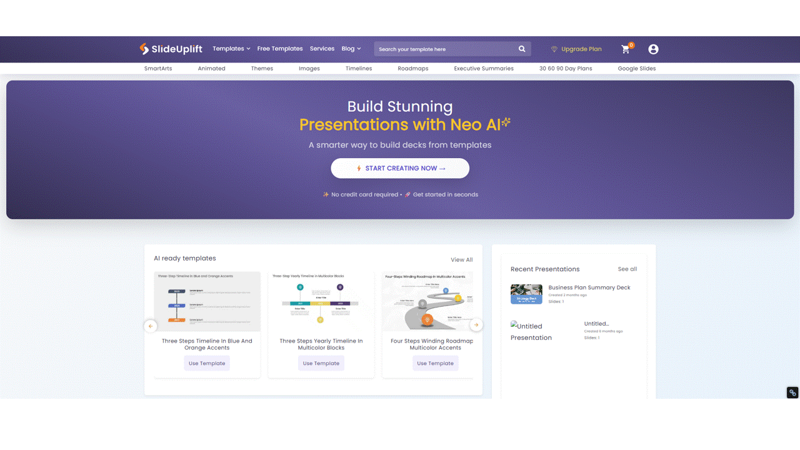Open the Executive Summaries category
The width and height of the screenshot is (800, 450).
pos(484,68)
